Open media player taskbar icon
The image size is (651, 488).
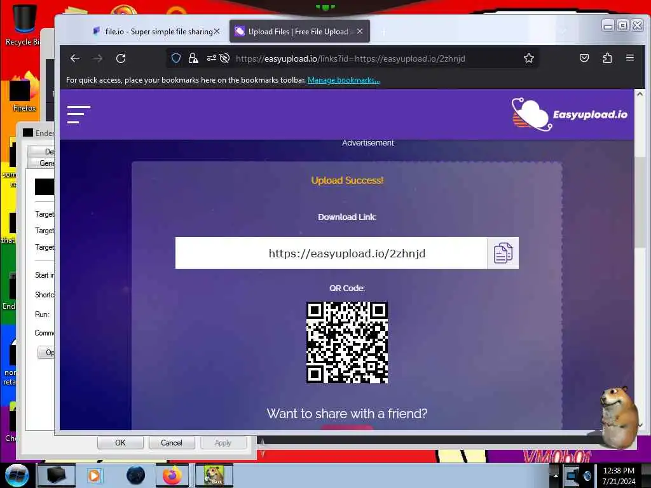tap(94, 475)
